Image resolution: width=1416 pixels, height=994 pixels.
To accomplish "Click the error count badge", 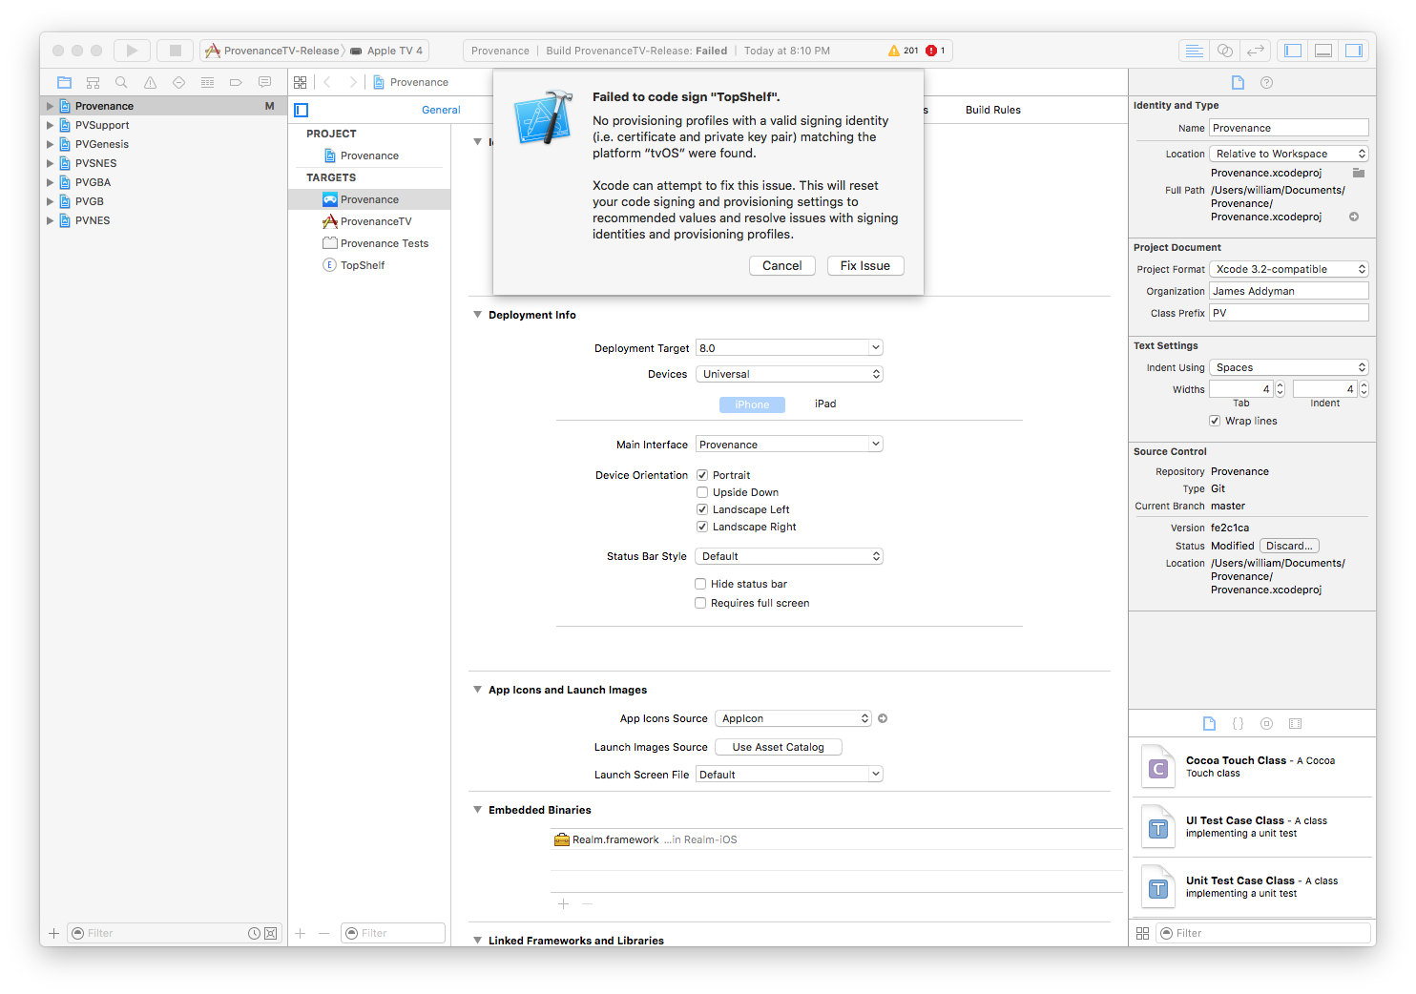I will pyautogui.click(x=935, y=51).
